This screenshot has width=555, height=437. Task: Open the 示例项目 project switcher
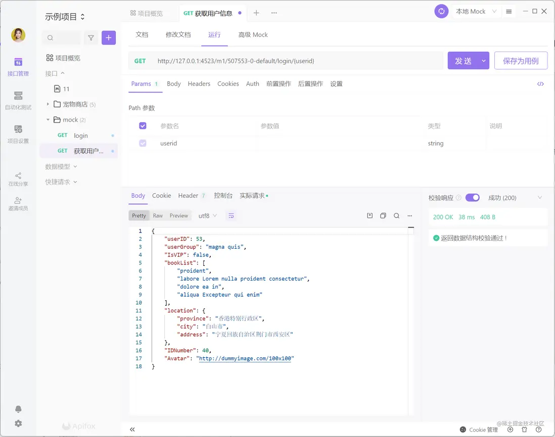click(65, 17)
